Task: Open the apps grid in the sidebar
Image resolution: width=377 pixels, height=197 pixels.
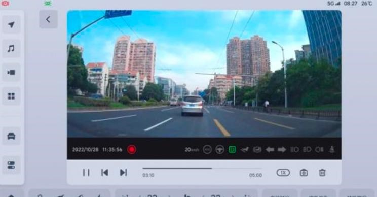Action: (x=11, y=96)
